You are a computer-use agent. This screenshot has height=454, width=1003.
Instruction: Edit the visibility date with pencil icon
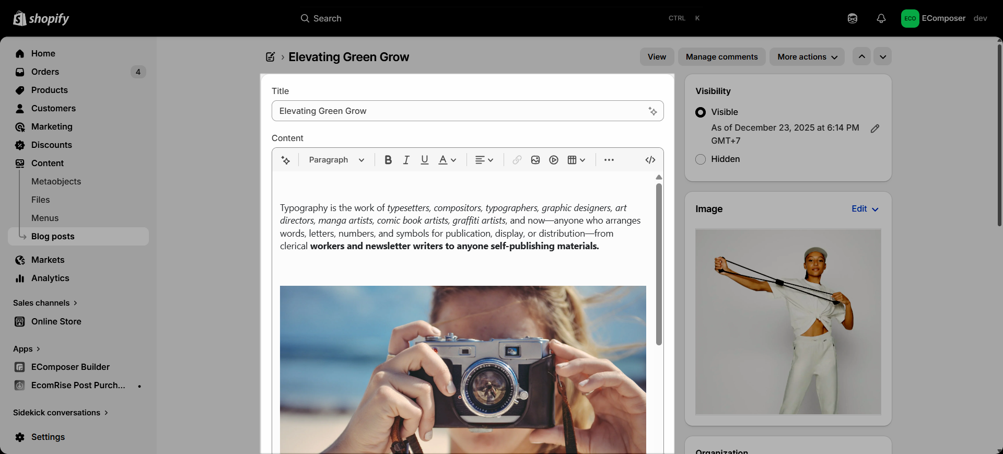(x=875, y=129)
